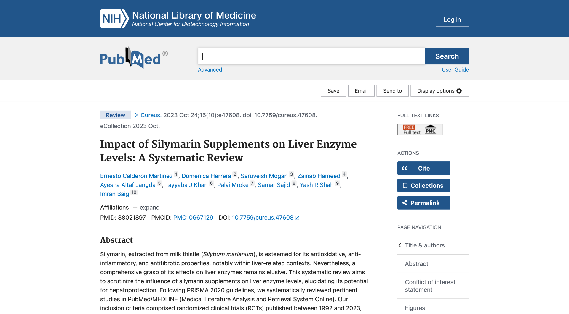Select the article title heading
Screen dimensions: 569x314
pyautogui.click(x=228, y=151)
